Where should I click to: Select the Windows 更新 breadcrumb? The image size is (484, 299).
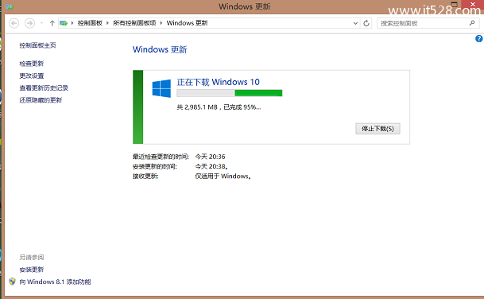[x=187, y=23]
